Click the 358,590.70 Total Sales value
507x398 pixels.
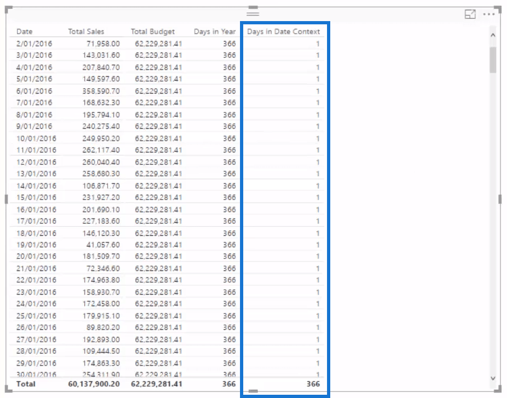point(101,91)
